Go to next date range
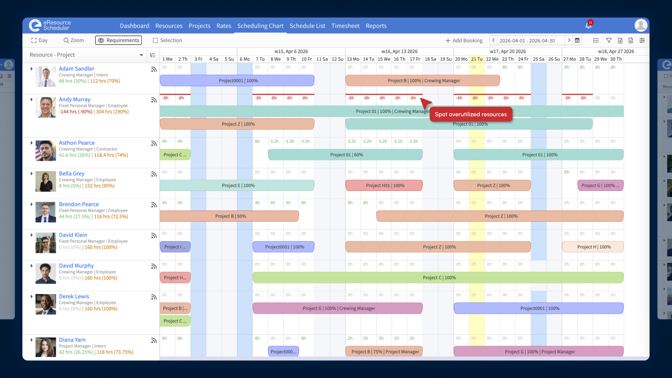The image size is (672, 378). (569, 41)
